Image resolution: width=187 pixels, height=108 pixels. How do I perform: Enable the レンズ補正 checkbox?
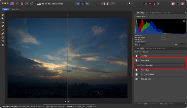[x=137, y=56]
